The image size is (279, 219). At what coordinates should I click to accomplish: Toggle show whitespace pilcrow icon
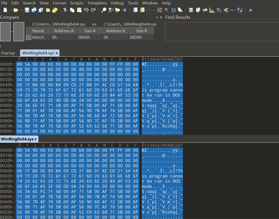point(166,10)
